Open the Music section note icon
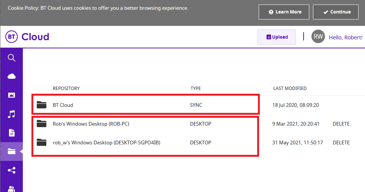 (x=12, y=114)
